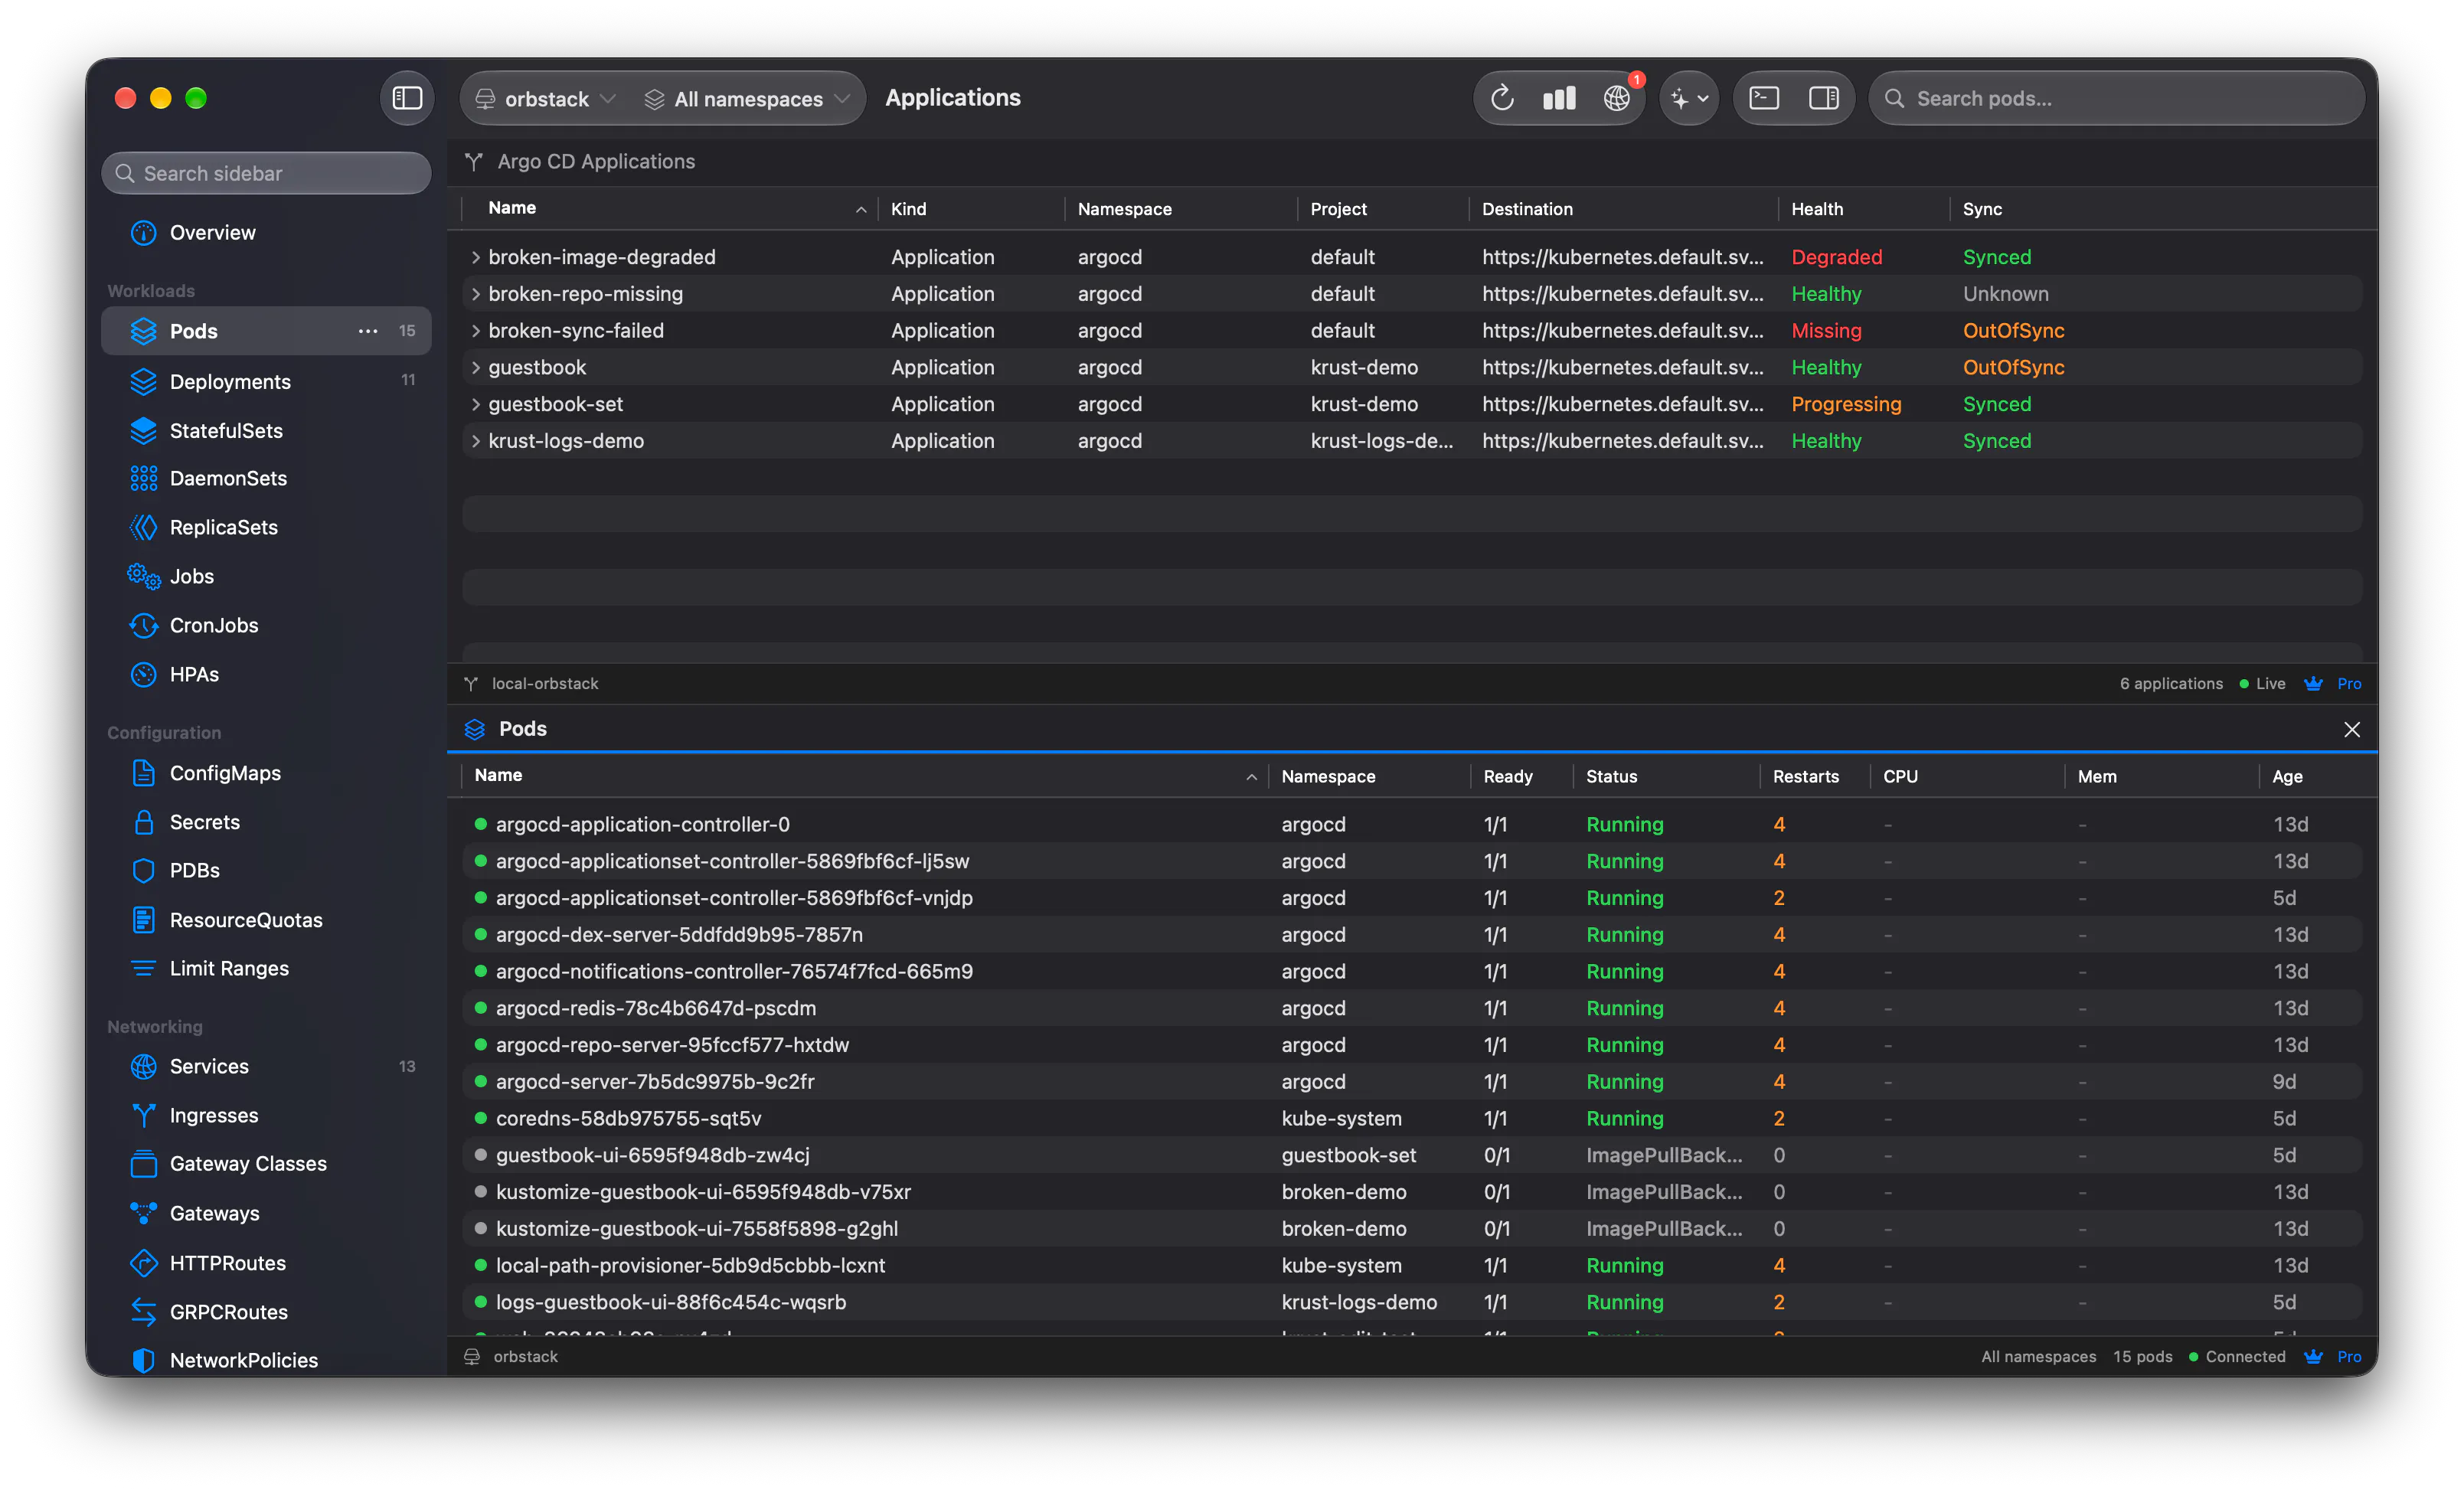Expand the guestbook application row
This screenshot has height=1490, width=2464.
pos(476,367)
